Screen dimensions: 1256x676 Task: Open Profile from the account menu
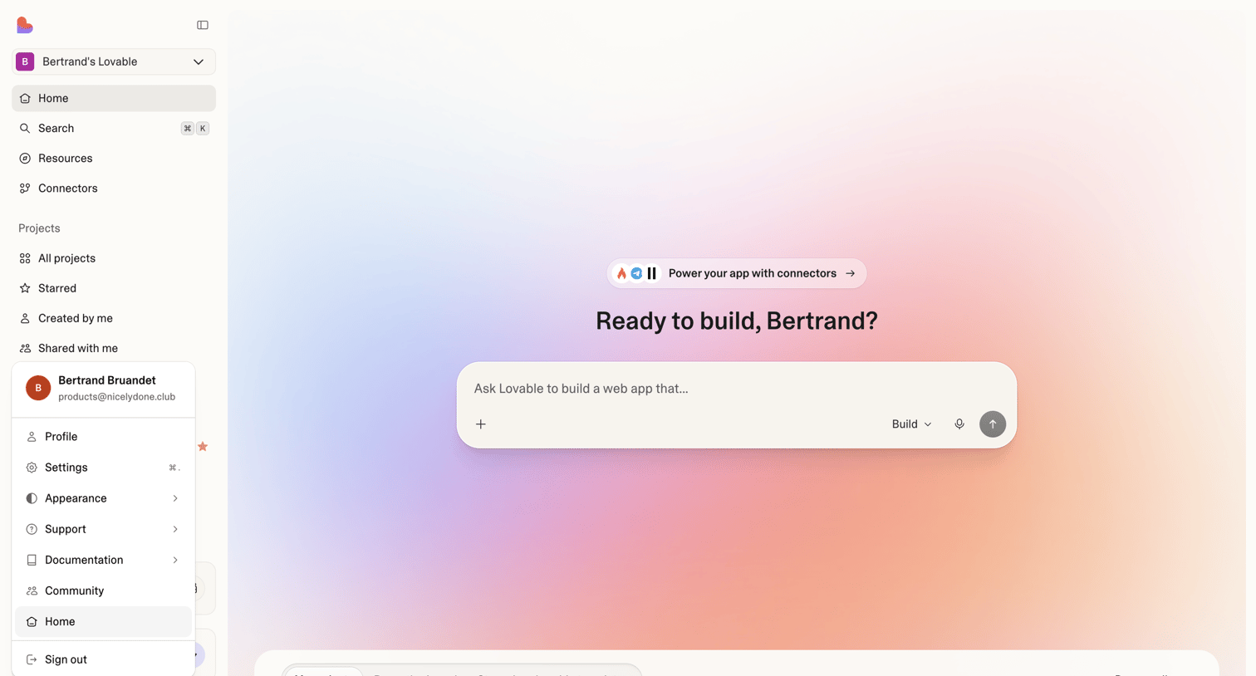pyautogui.click(x=103, y=437)
